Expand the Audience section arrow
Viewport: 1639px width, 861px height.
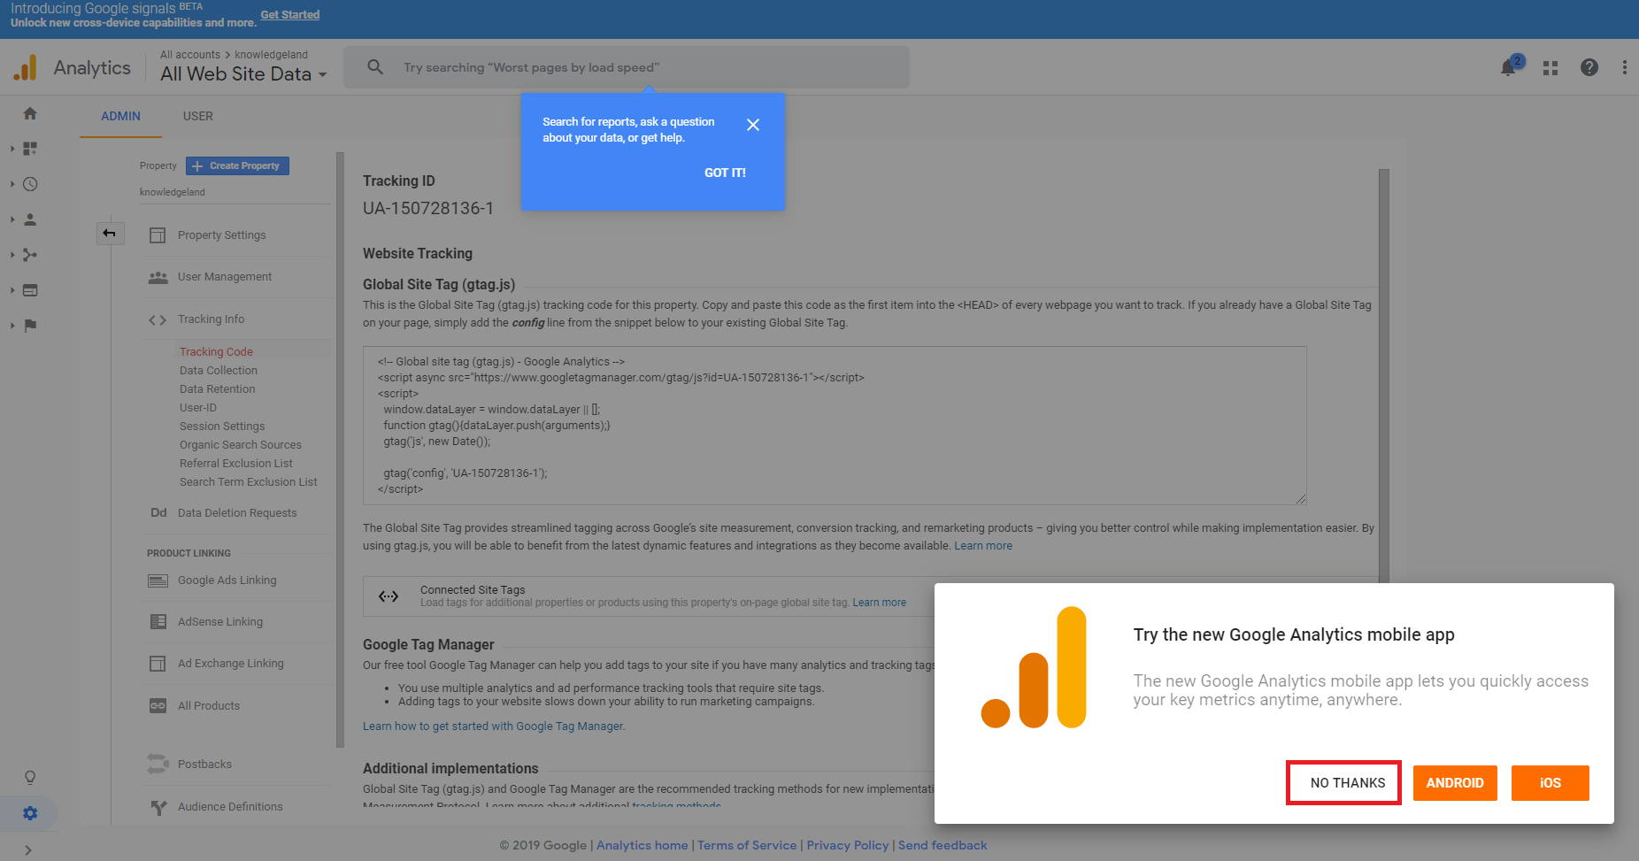[x=12, y=219]
